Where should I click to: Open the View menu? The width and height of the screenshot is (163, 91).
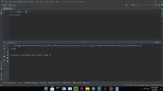pyautogui.click(x=14, y=2)
